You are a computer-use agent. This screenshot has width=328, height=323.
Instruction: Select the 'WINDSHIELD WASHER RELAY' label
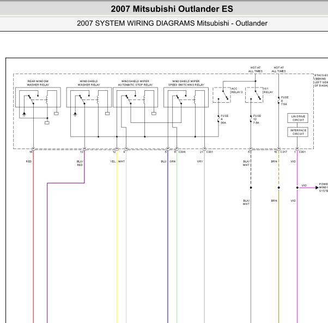tap(89, 83)
